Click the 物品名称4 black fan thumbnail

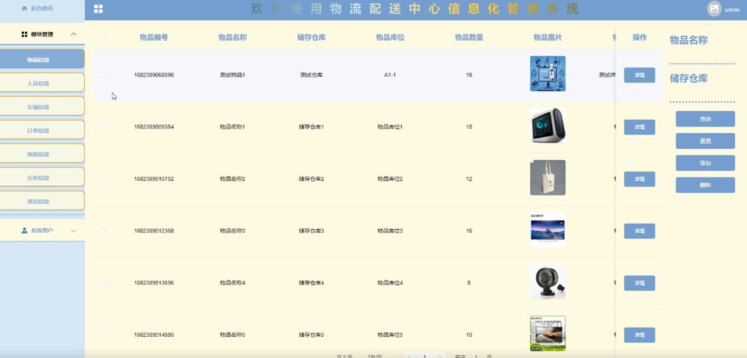(x=548, y=281)
